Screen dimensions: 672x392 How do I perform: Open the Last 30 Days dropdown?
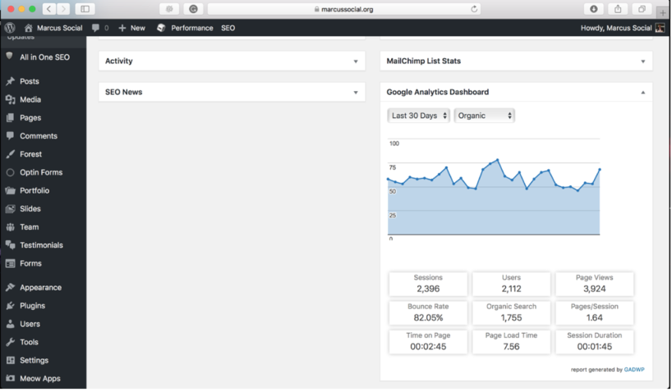coord(418,116)
